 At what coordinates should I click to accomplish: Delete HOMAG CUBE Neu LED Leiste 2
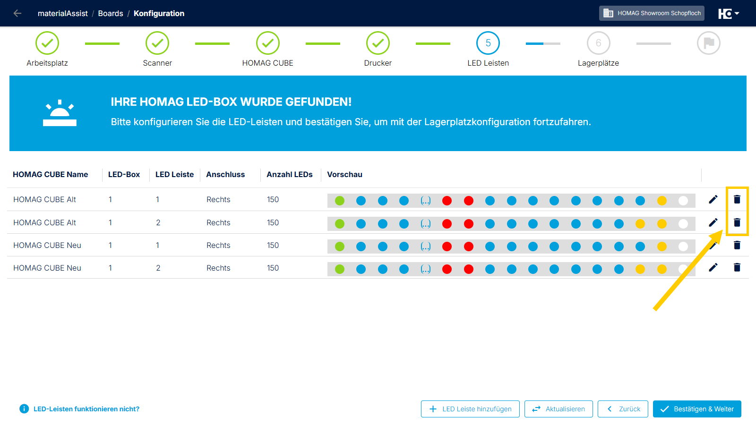click(x=737, y=267)
